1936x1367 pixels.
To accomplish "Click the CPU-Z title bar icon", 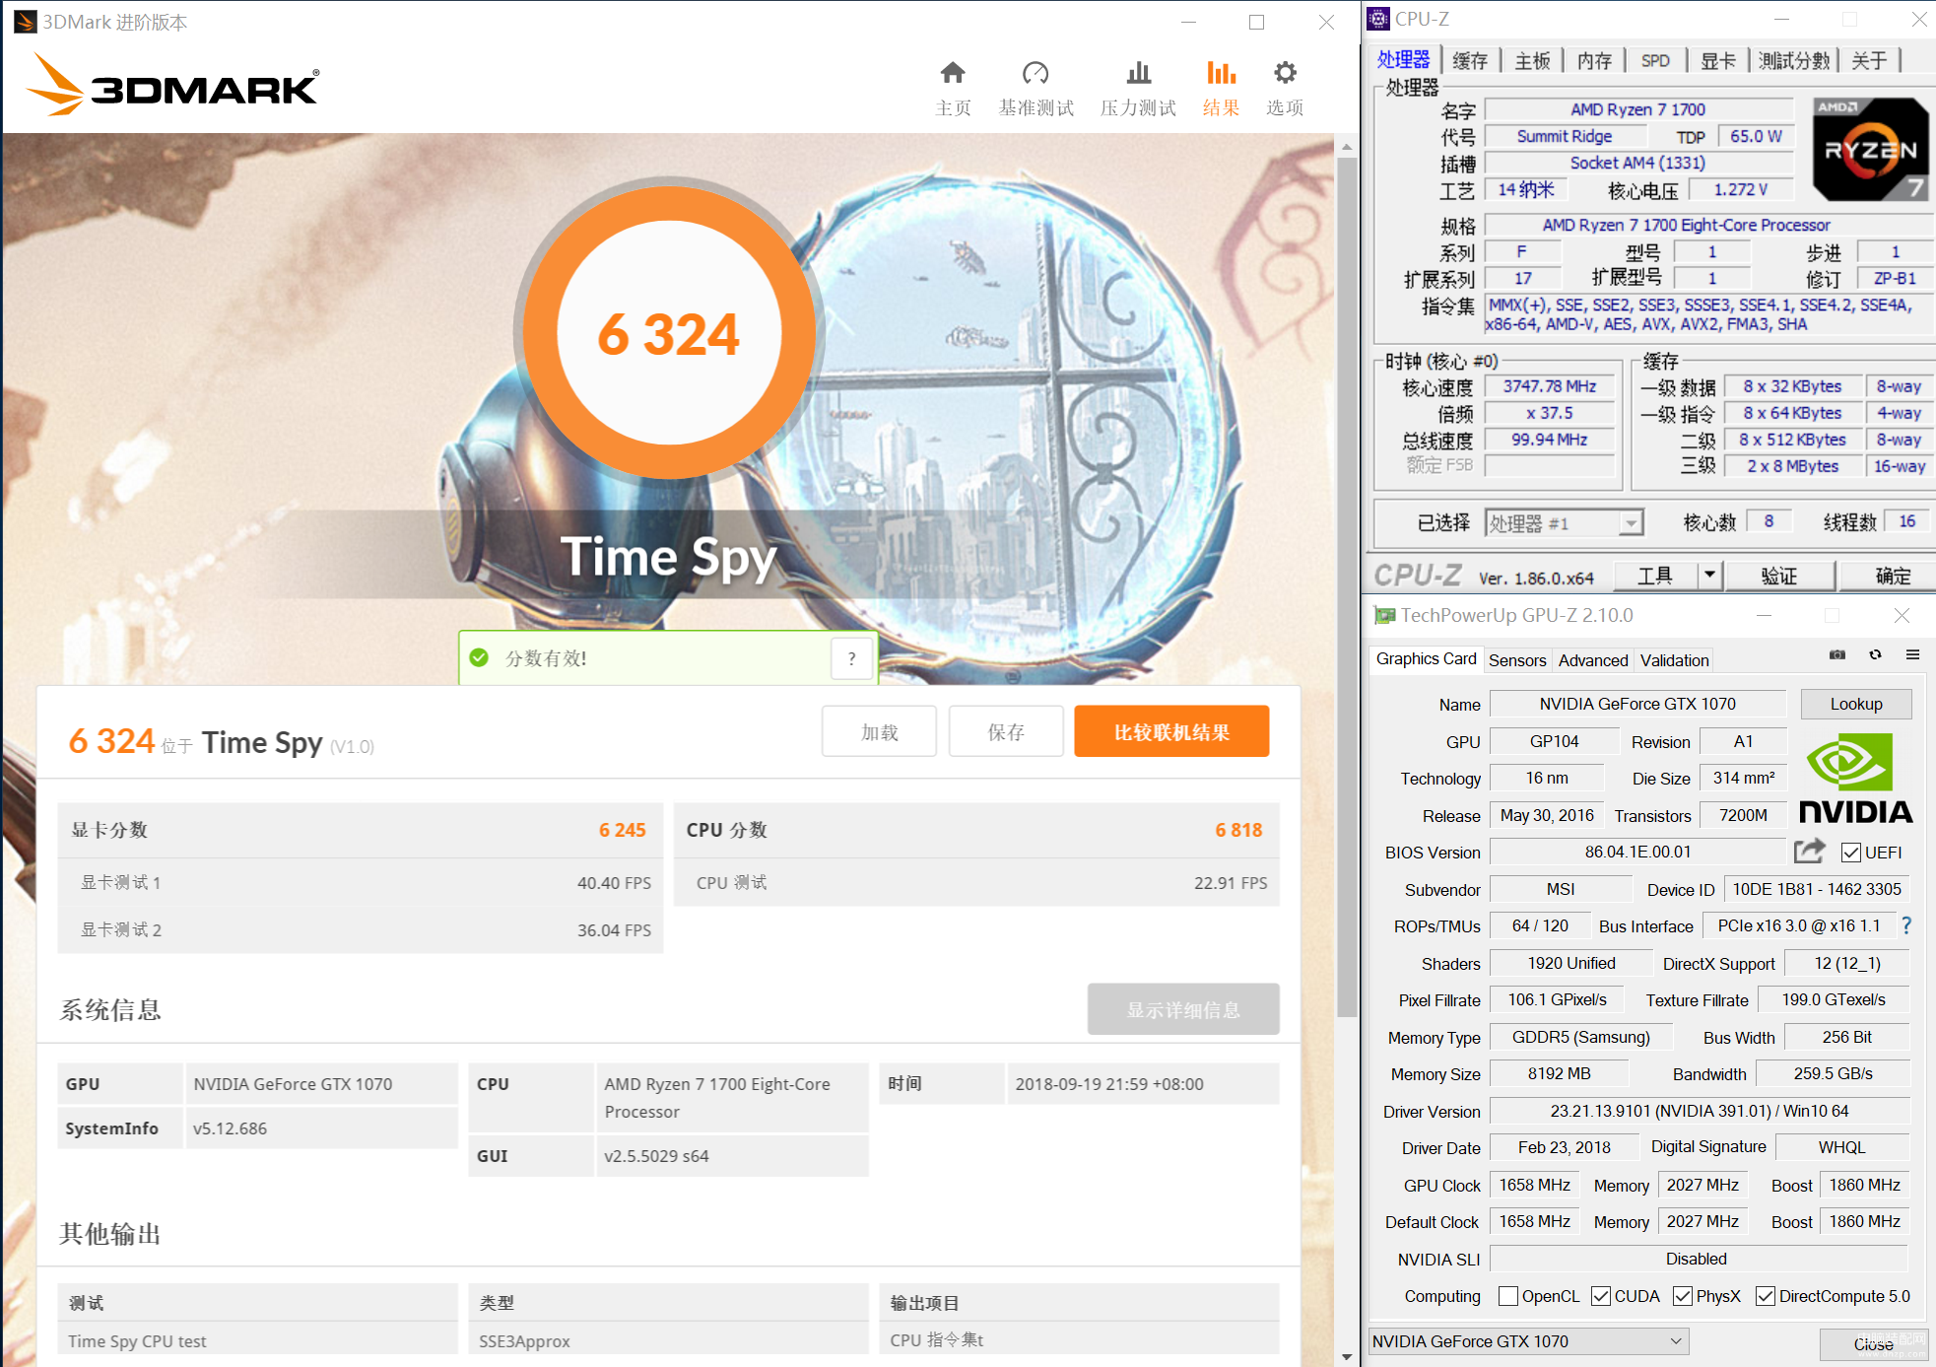I will [1378, 19].
